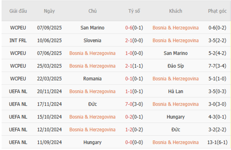This screenshot has width=231, height=150.
Task: Click the 7-7(3-4) corner kick stat
Action: pyautogui.click(x=217, y=66)
